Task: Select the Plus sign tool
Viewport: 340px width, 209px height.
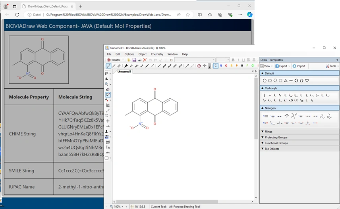Action: click(108, 121)
